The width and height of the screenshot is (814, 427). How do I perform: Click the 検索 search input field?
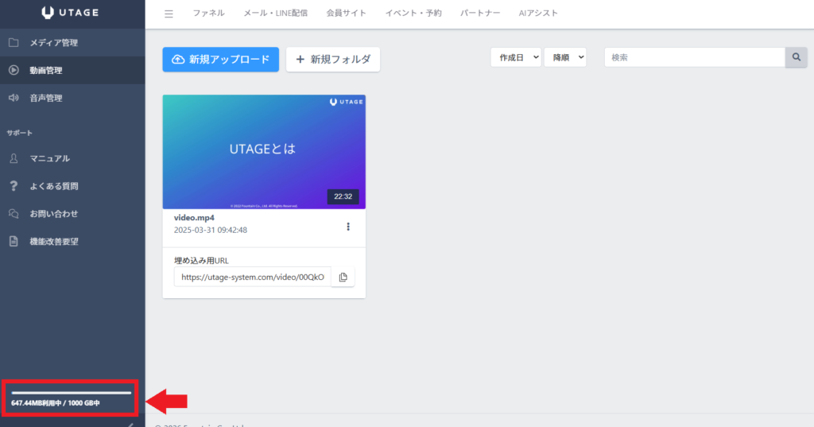tap(694, 57)
